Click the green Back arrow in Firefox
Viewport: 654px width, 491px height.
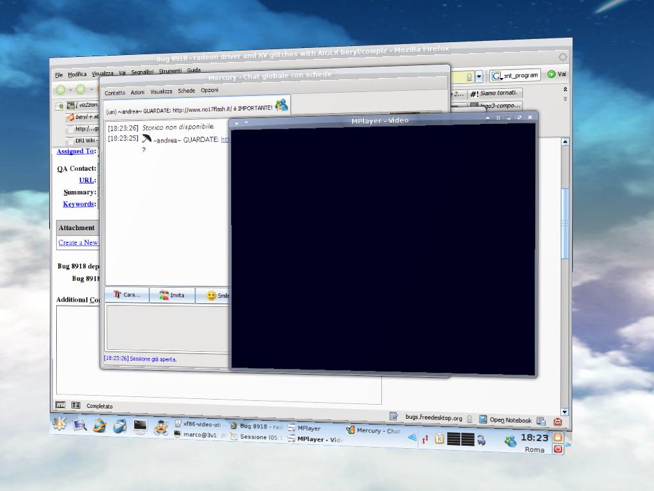click(61, 90)
